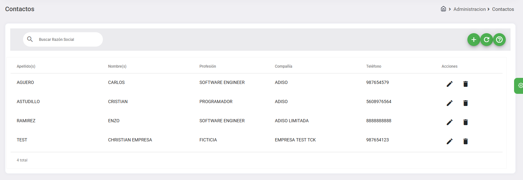This screenshot has height=180, width=523.
Task: Click the search magnifier icon
Action: coord(30,39)
